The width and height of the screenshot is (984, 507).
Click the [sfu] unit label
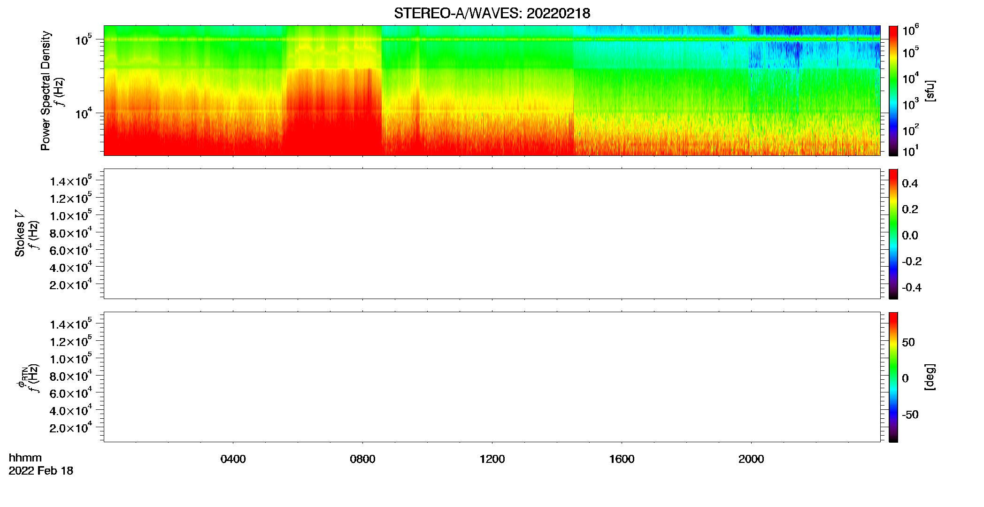click(x=930, y=91)
